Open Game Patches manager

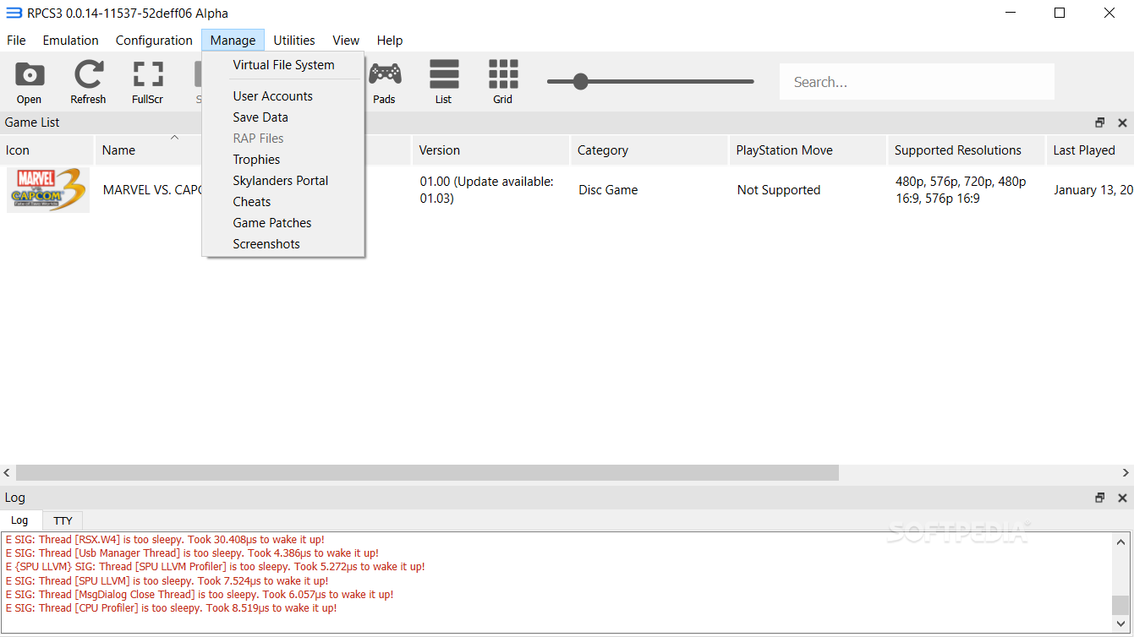[283, 223]
